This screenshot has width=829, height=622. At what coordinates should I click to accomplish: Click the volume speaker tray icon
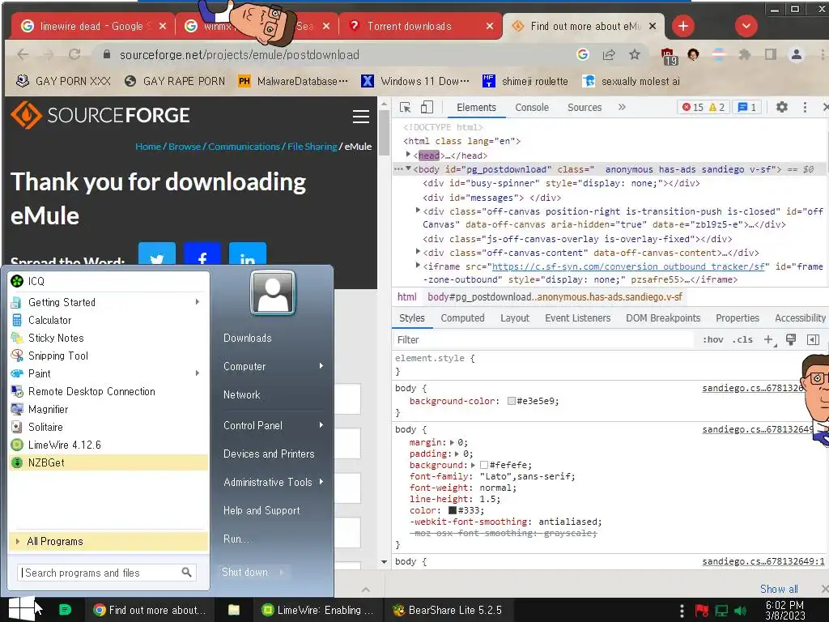tap(740, 611)
